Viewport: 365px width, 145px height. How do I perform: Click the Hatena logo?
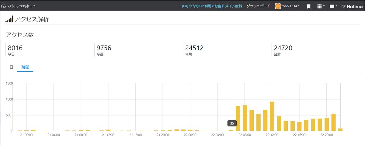(352, 6)
